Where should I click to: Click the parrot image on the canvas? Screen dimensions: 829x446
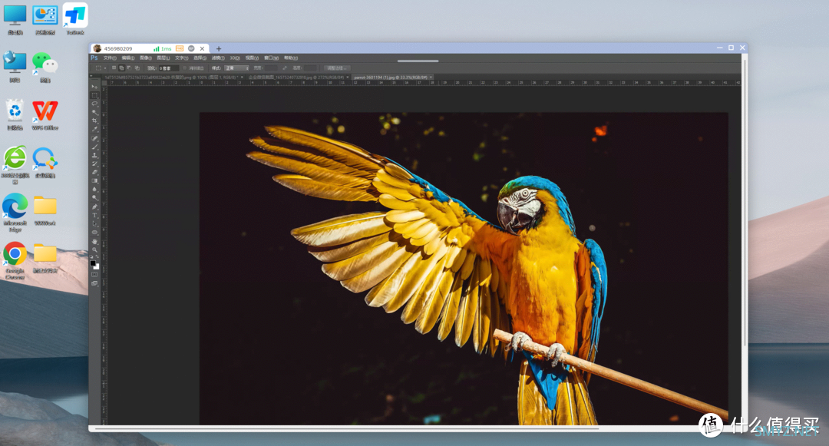pos(464,269)
